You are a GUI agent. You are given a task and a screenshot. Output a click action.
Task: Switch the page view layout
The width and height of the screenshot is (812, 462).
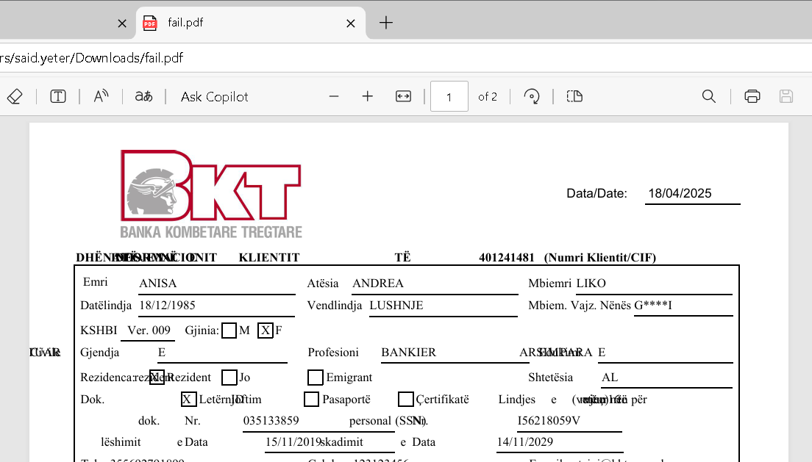[574, 96]
